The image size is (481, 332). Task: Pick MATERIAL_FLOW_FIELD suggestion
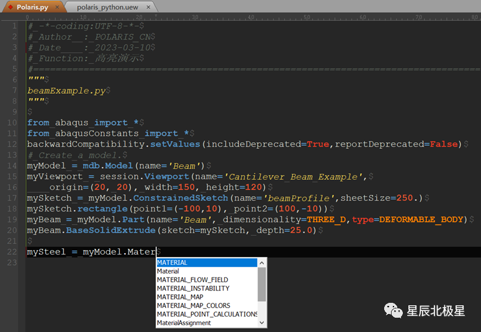(207, 280)
